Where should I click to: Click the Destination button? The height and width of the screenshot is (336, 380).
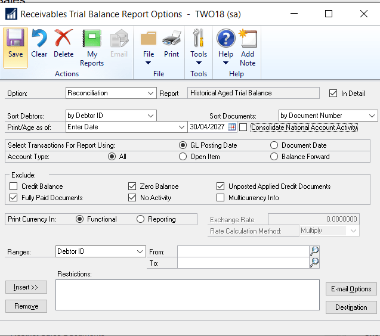point(351,307)
